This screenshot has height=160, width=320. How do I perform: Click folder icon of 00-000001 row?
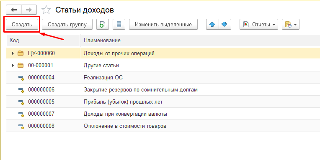(x=21, y=65)
